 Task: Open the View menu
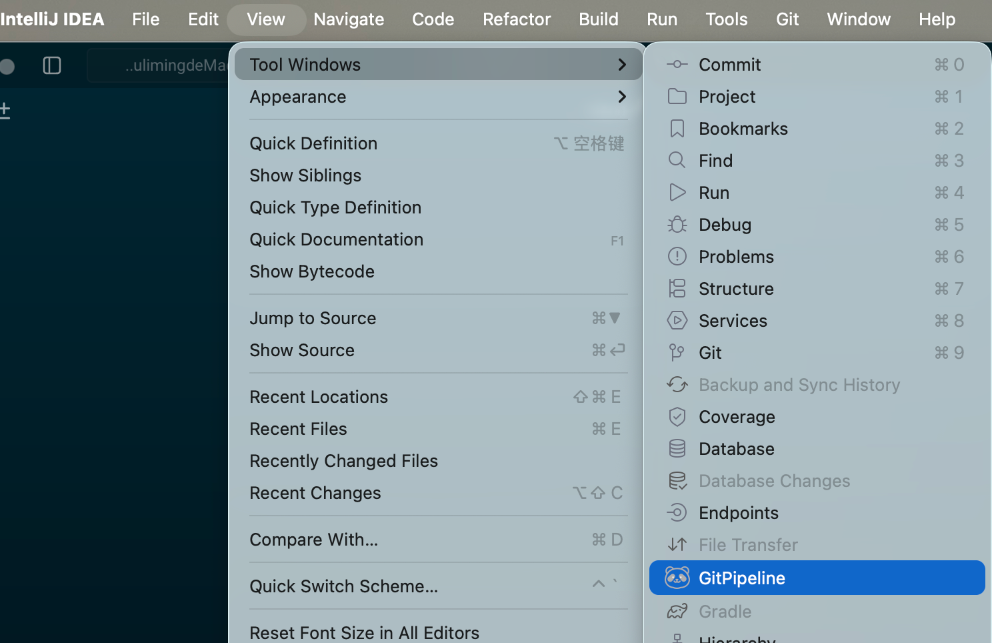pos(265,19)
